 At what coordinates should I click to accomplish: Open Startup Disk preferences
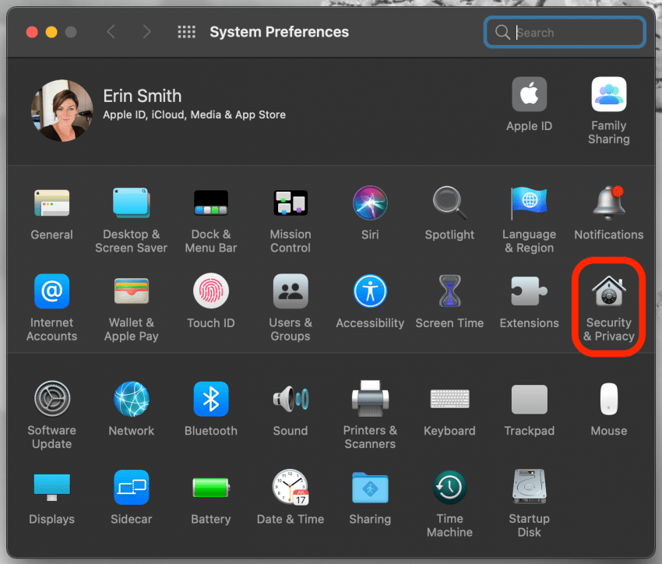coord(529,488)
